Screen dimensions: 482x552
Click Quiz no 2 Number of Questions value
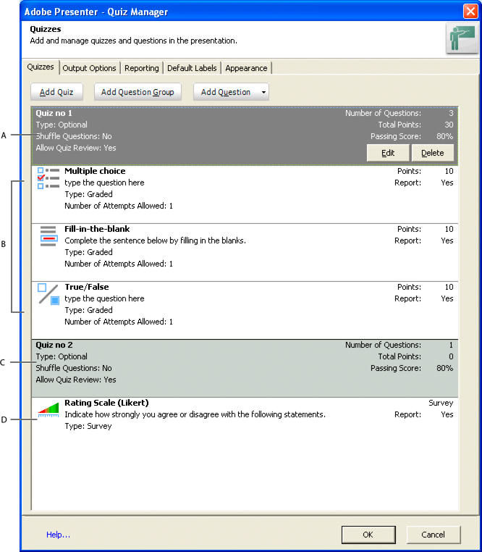click(451, 345)
